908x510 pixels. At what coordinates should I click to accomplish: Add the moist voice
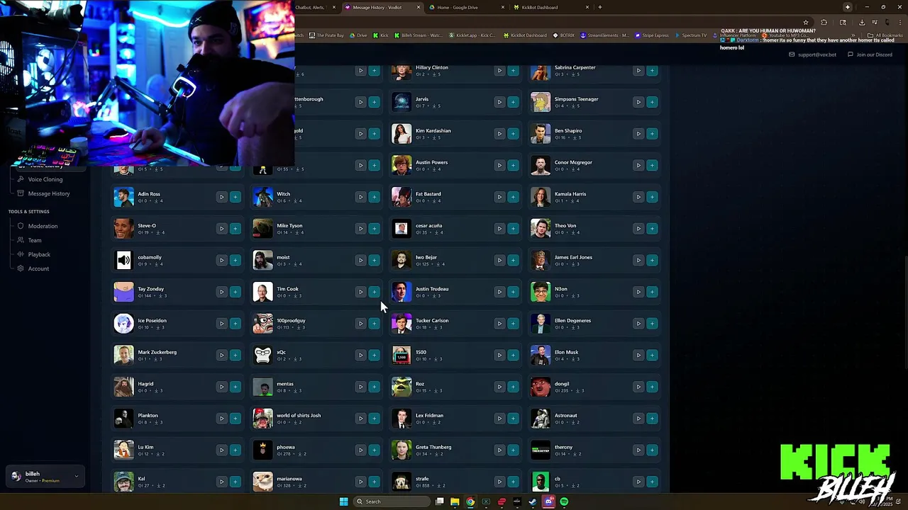point(374,260)
